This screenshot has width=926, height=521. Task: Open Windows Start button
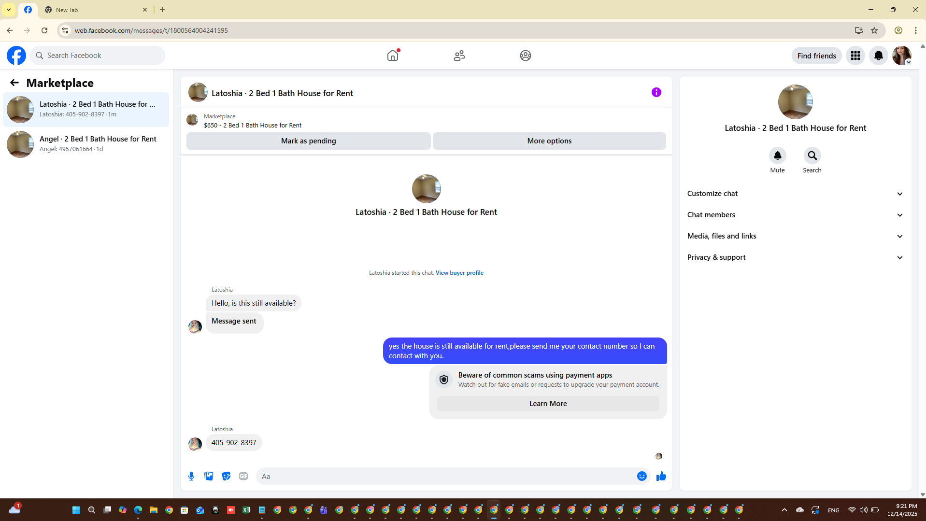click(76, 510)
